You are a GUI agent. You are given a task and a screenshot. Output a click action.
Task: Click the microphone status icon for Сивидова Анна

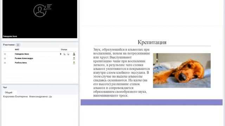(60, 54)
